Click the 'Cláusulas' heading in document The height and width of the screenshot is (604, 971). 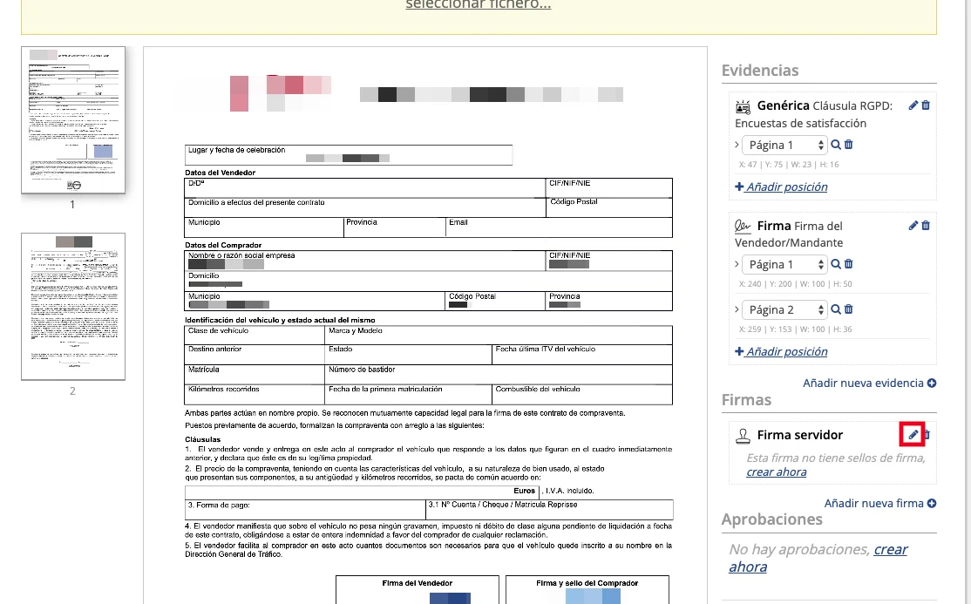click(202, 439)
